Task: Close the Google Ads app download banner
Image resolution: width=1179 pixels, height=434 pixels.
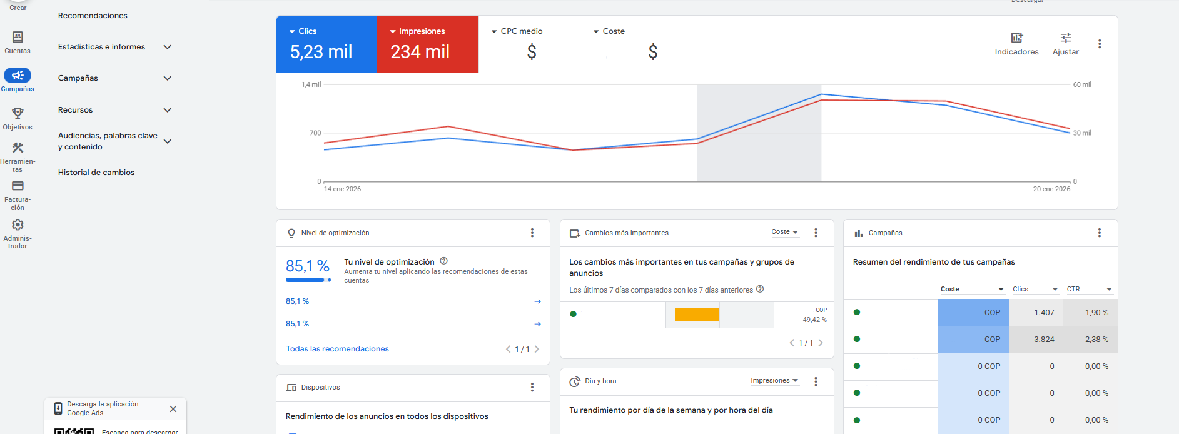Action: pyautogui.click(x=173, y=409)
